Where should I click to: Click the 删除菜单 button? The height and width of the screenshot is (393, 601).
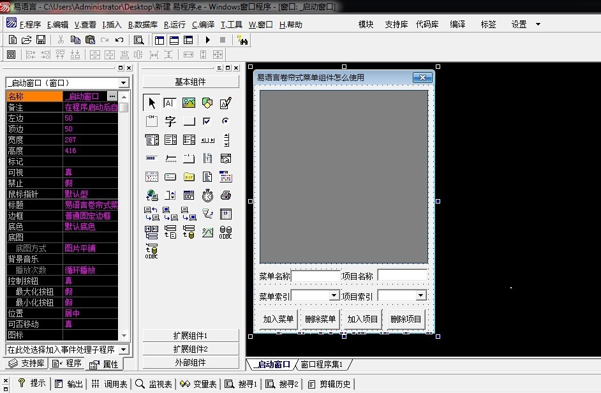click(x=320, y=319)
